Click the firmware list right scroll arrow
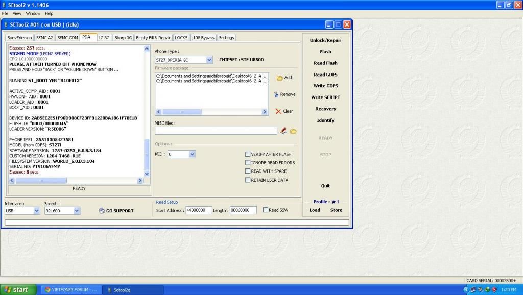The height and width of the screenshot is (295, 523). (265, 112)
